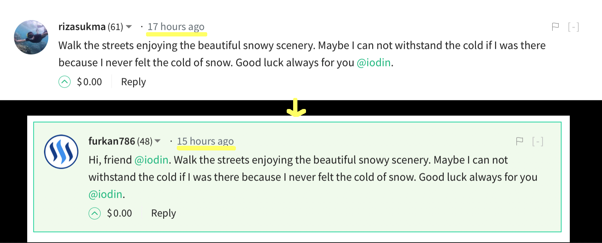
Task: Open furkan786's username link
Action: coord(112,141)
